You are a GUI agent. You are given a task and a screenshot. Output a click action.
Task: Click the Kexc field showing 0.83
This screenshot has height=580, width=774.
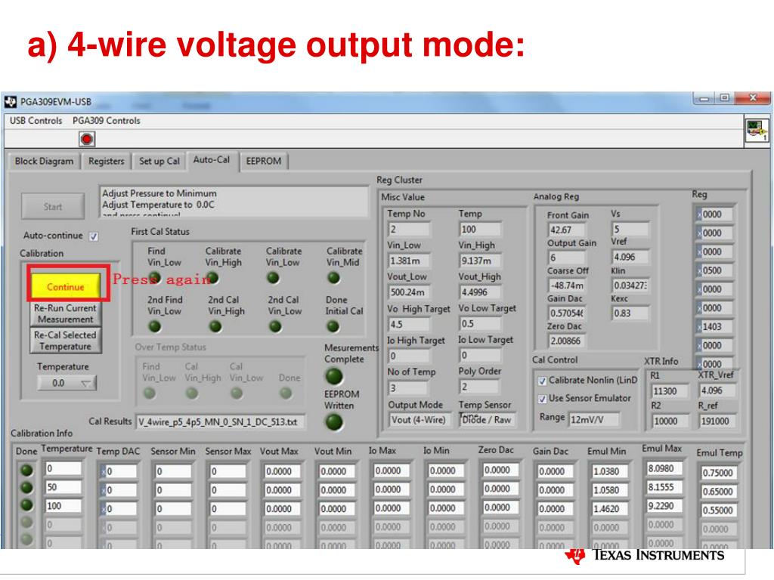pos(630,313)
